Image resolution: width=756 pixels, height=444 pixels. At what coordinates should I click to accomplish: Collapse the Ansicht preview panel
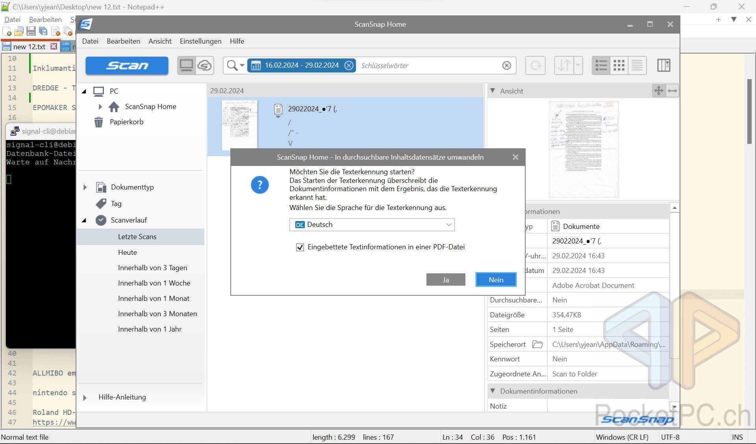[493, 90]
